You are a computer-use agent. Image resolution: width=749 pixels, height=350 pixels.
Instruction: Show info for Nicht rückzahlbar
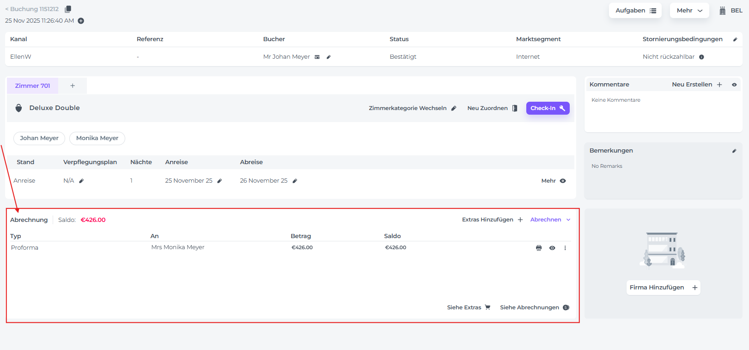click(x=701, y=57)
